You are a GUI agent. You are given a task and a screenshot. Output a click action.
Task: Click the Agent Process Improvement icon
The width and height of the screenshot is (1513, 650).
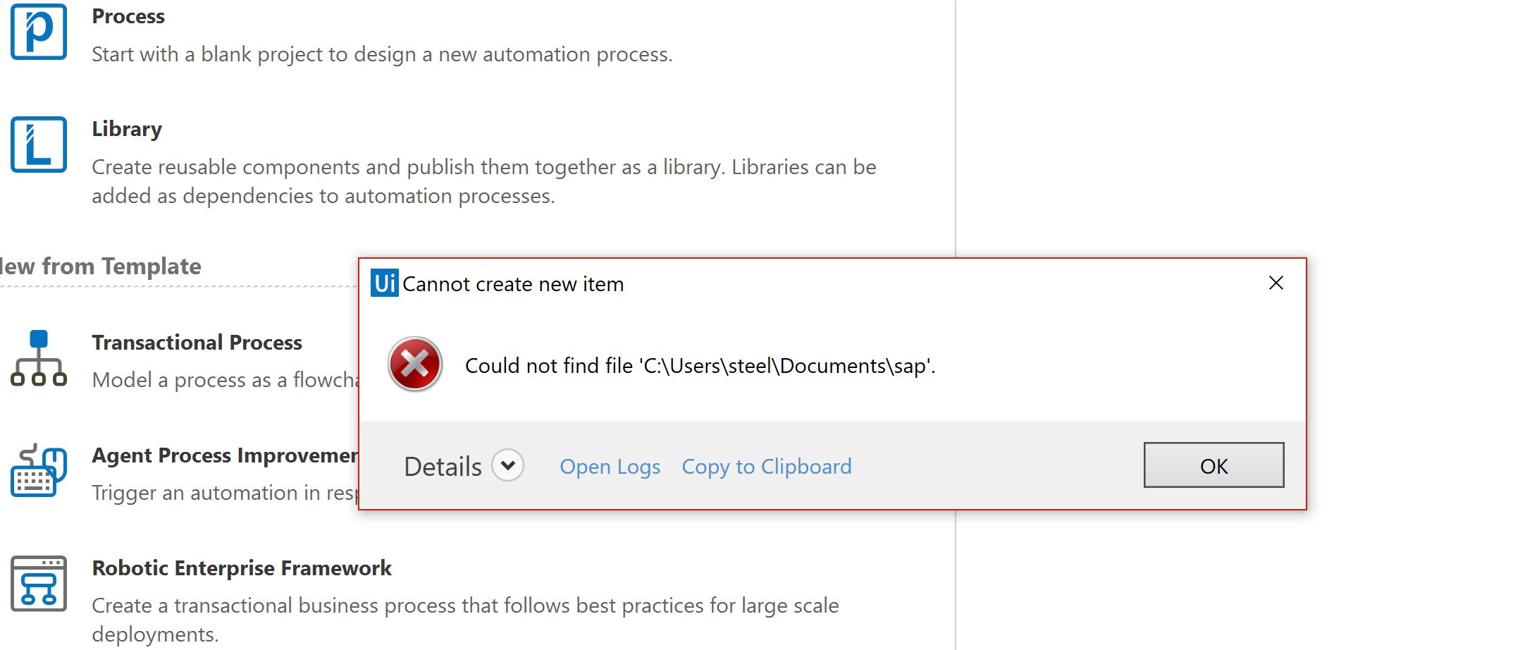click(39, 471)
